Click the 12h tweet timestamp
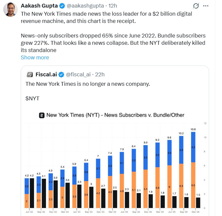 coord(113,6)
